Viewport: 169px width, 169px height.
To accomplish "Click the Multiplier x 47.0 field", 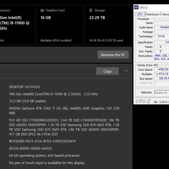I will (162, 74).
